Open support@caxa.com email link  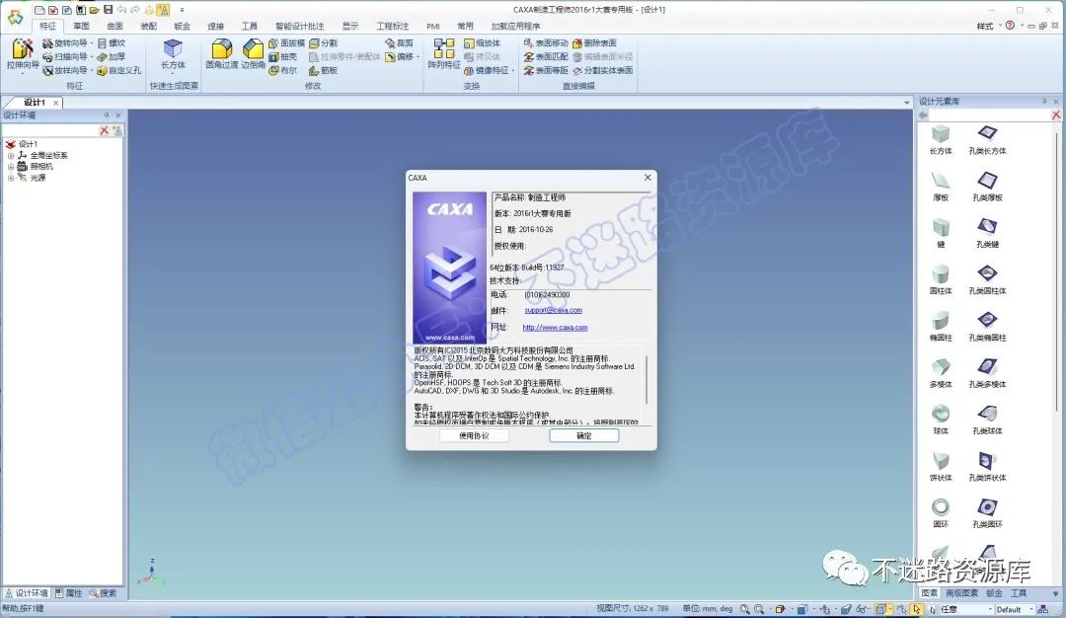coord(553,310)
